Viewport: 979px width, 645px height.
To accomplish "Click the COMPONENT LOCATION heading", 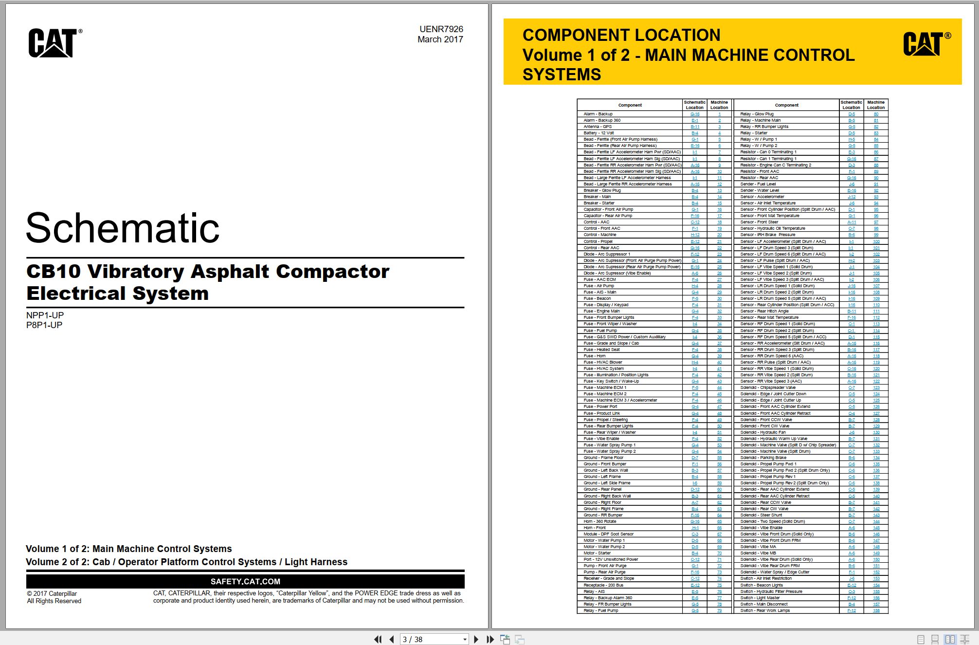I will coord(621,35).
